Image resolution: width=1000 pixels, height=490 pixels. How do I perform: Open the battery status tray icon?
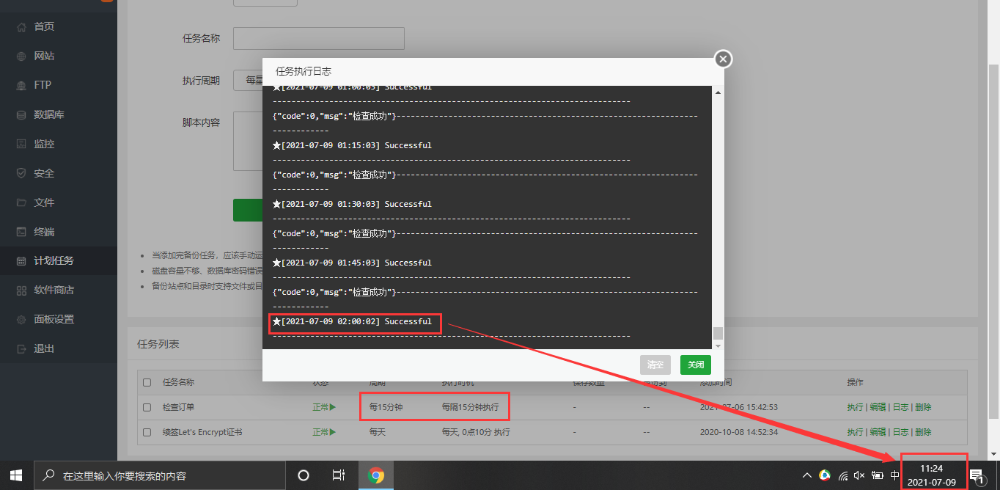(877, 475)
